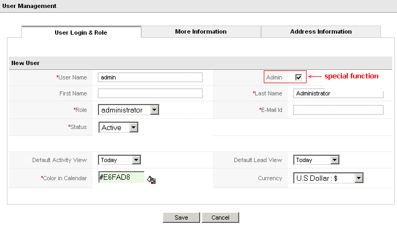
Task: Focus the User Name input field
Action: tap(150, 77)
